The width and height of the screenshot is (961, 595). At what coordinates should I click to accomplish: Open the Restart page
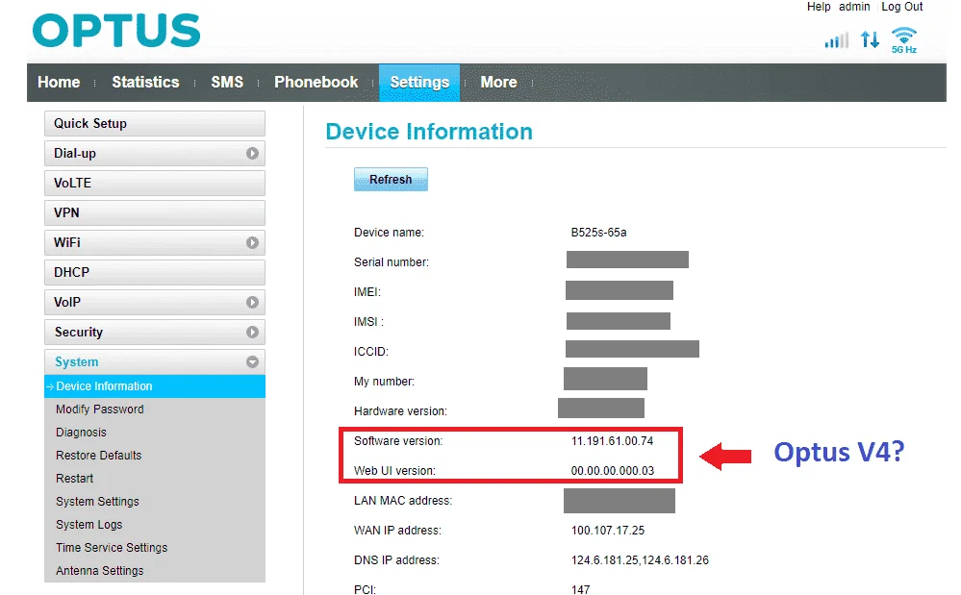point(75,478)
